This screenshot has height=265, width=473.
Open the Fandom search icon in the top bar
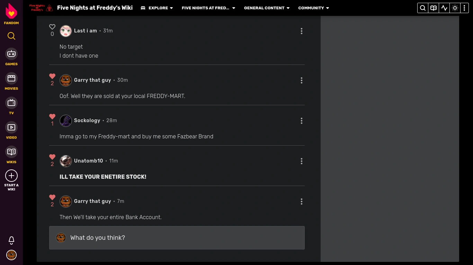422,8
